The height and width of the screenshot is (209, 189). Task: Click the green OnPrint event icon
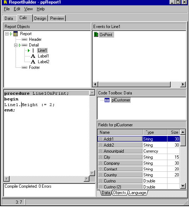[x=96, y=34]
